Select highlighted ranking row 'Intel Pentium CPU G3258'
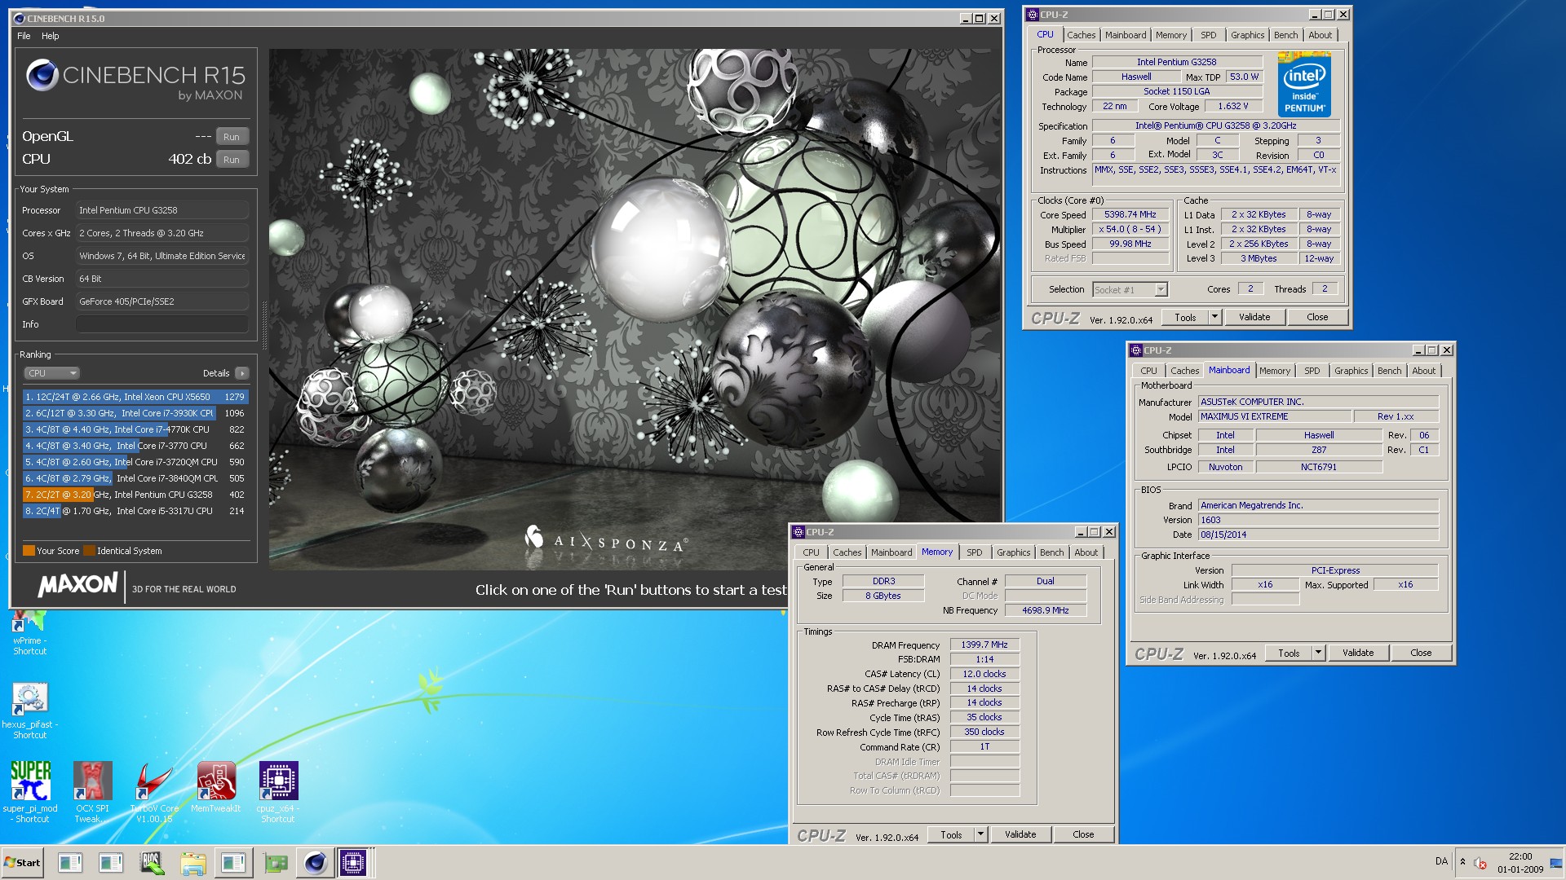1566x880 pixels. click(135, 495)
